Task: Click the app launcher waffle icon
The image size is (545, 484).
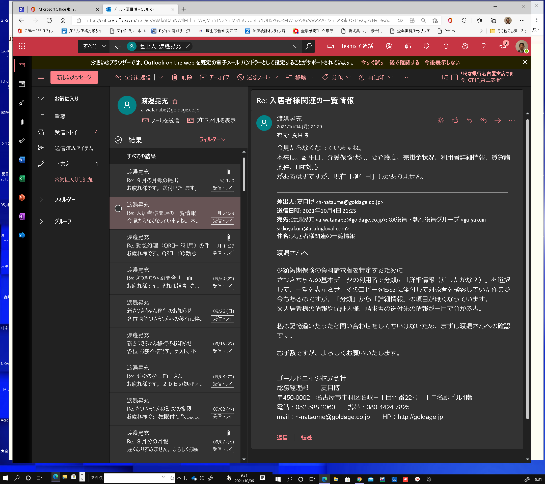Action: click(x=22, y=46)
